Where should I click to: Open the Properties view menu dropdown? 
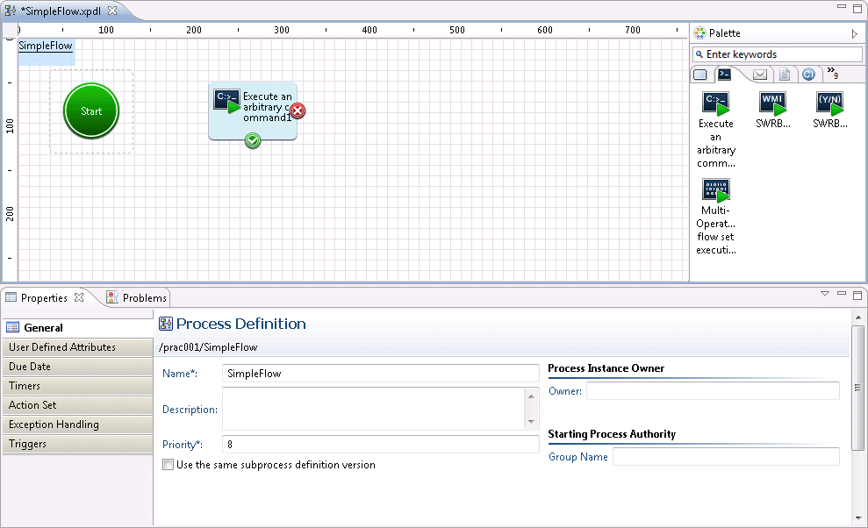(824, 293)
